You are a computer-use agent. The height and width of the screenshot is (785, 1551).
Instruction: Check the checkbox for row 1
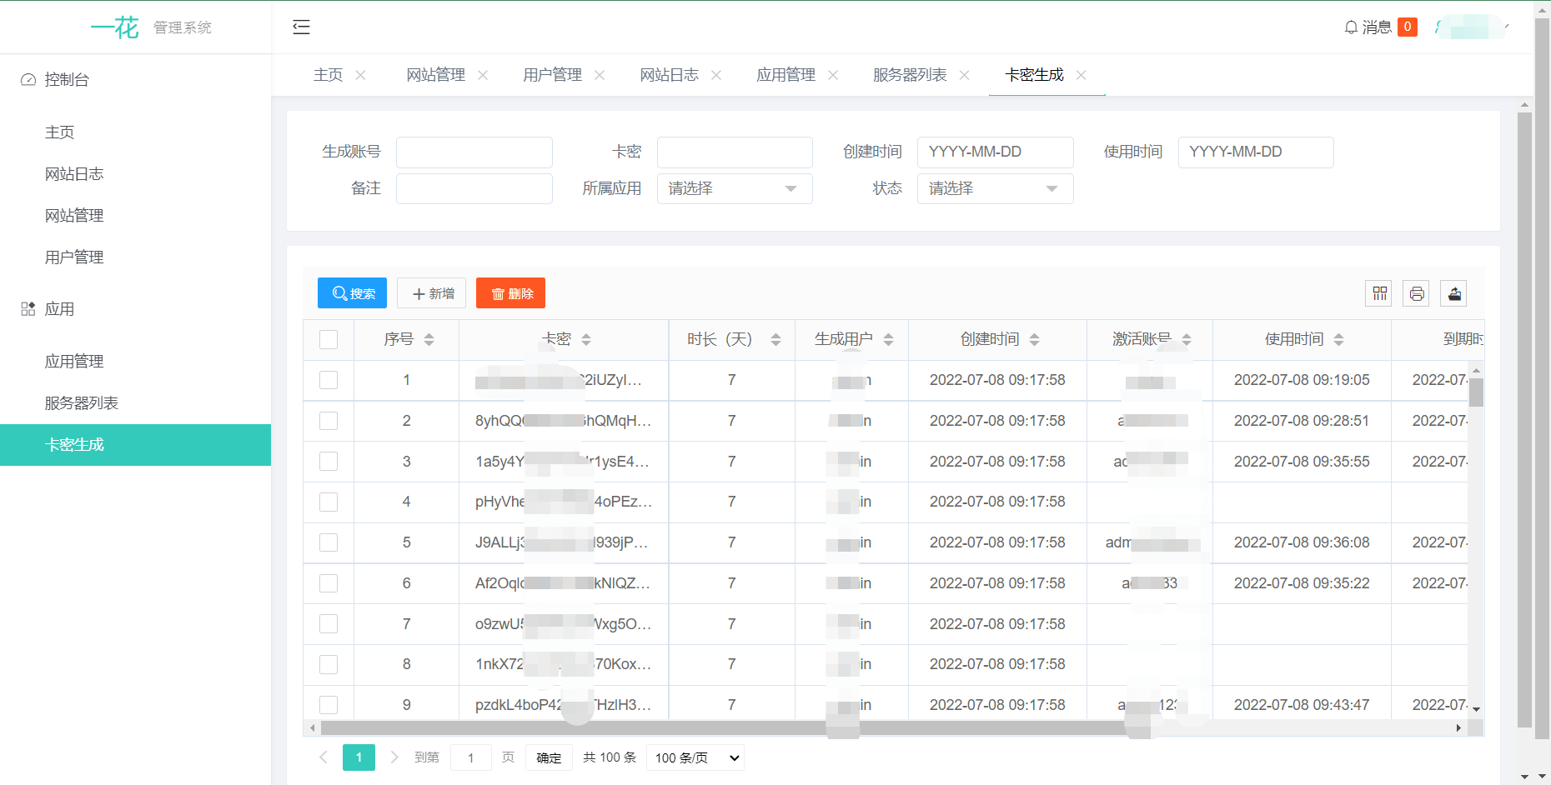point(329,380)
